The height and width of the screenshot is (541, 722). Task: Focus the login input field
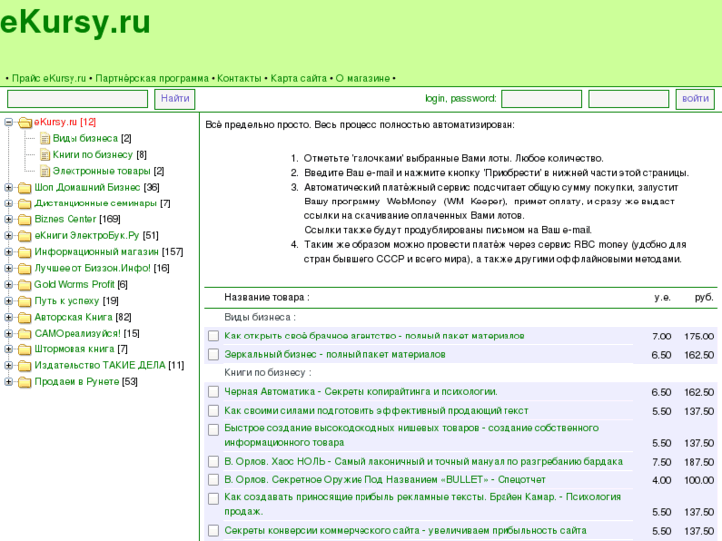click(x=541, y=99)
